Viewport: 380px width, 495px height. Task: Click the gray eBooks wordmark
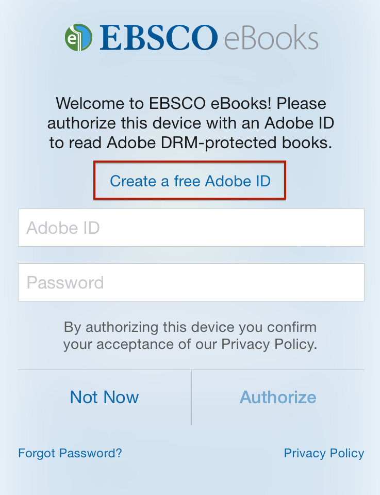[x=271, y=38]
